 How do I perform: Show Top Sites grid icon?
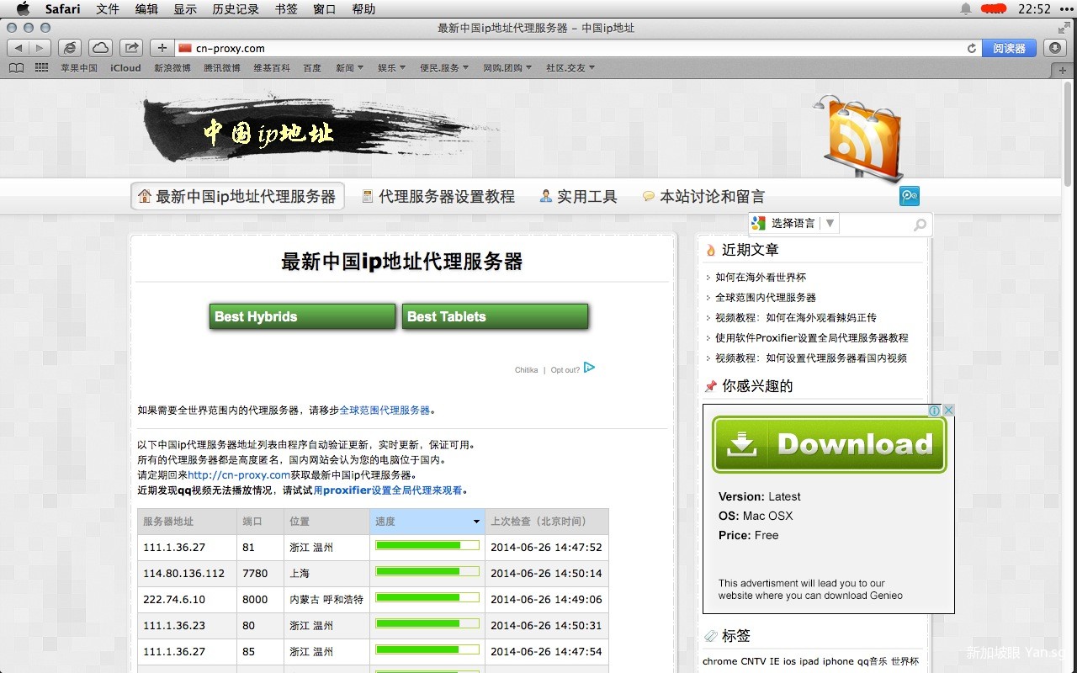pos(41,68)
